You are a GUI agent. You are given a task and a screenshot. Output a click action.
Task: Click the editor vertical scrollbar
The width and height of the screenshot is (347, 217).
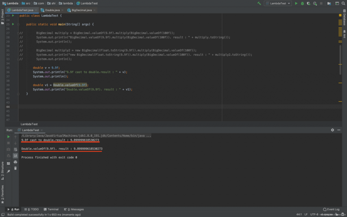(340, 59)
